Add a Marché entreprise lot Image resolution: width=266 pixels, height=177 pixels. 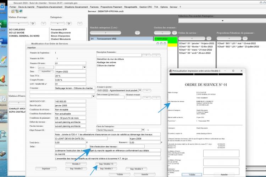click(x=105, y=33)
